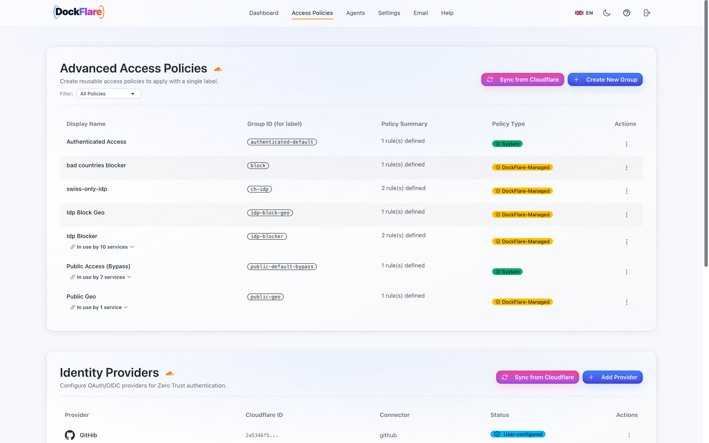Click the System badge for Authenticated Access
Image resolution: width=709 pixels, height=443 pixels.
click(507, 144)
